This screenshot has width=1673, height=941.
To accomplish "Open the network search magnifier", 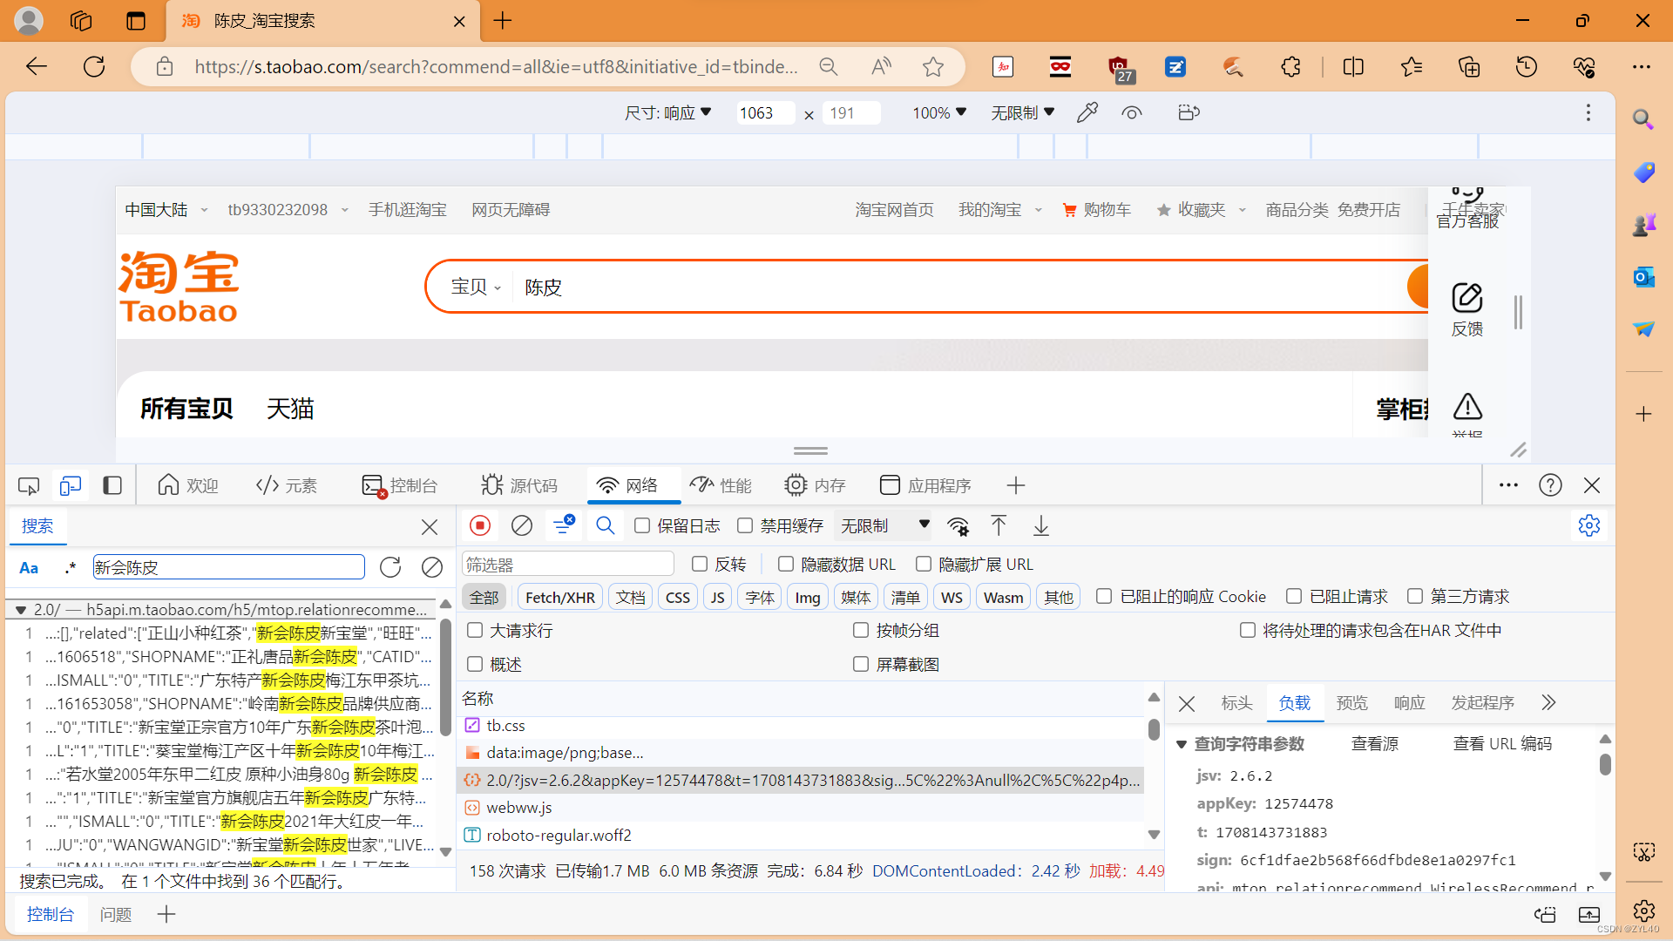I will pos(606,525).
